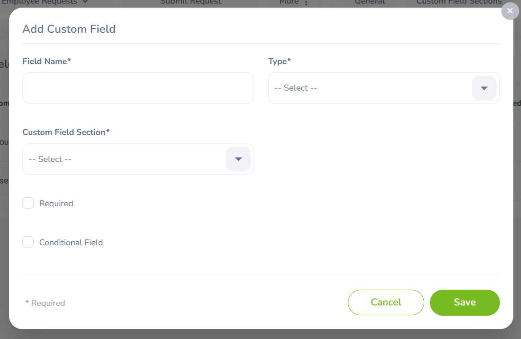Select the General tab
The height and width of the screenshot is (339, 521).
(x=369, y=2)
